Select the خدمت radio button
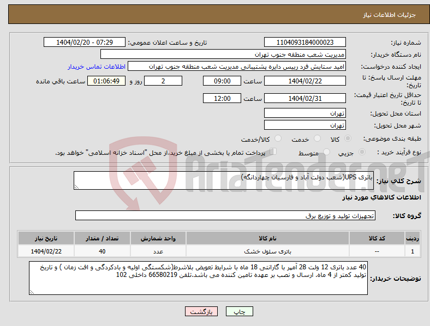Viewport: 430px width, 326px height. (317, 138)
